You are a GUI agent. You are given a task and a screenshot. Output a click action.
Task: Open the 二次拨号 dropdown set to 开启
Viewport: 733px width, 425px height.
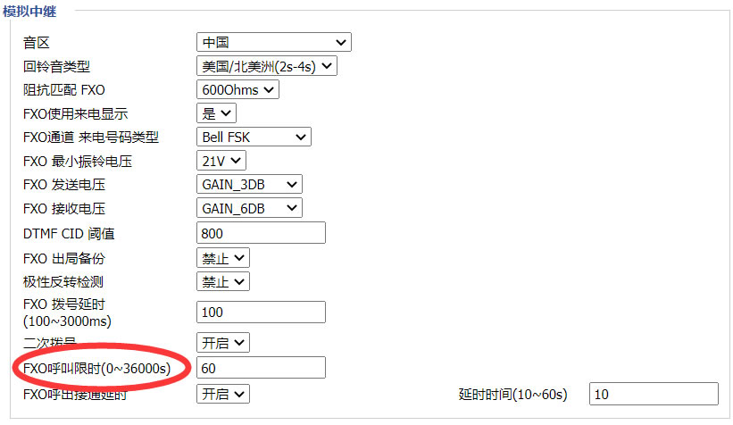click(x=222, y=343)
